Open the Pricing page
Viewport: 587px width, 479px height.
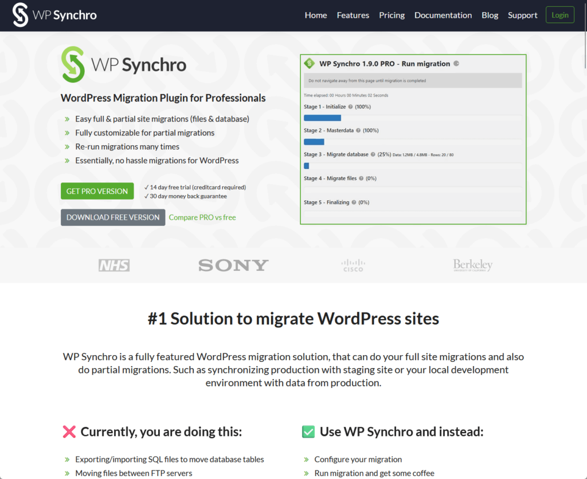pos(392,15)
